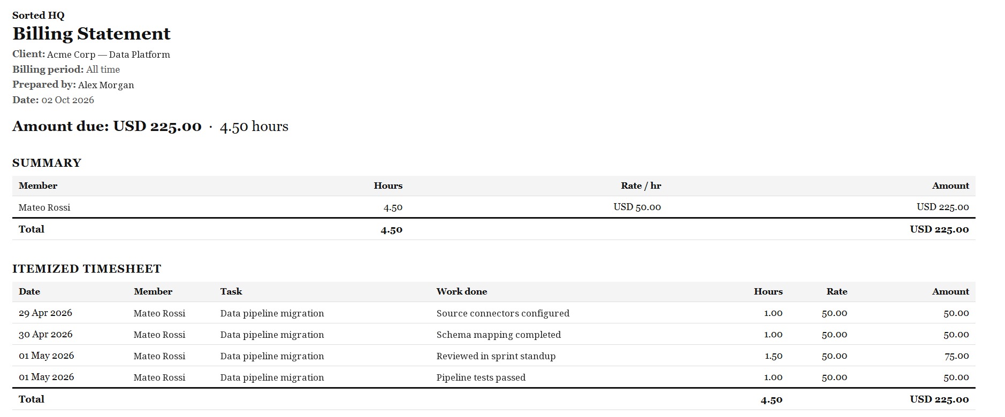Click the 'SUMMARY' section heading
1005x417 pixels.
(47, 163)
